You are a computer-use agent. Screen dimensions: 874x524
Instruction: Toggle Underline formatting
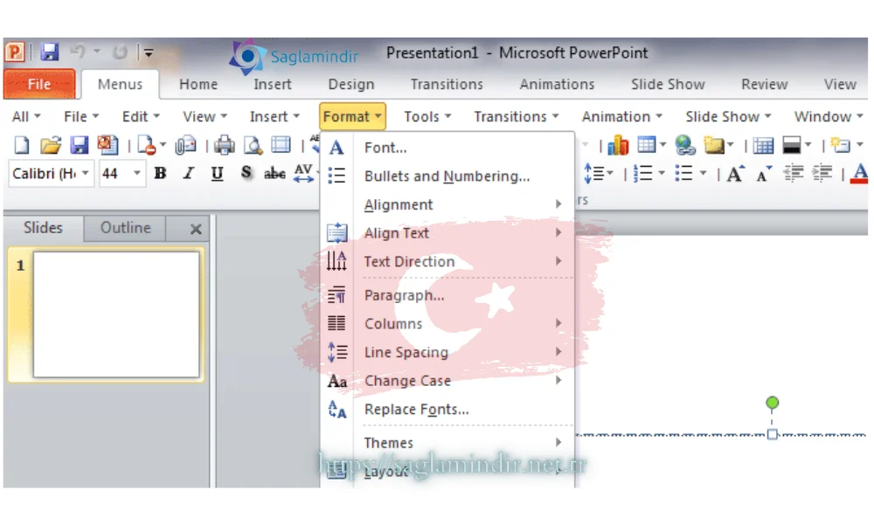(x=217, y=175)
